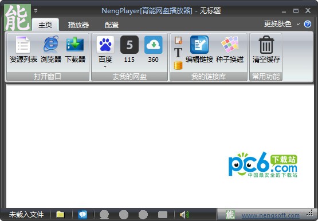The width and height of the screenshot is (318, 221).
Task: Open the 资源列表 resource list window
Action: pos(23,49)
